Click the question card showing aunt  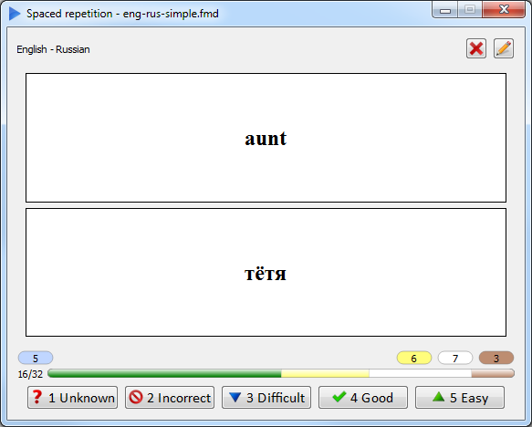click(266, 138)
